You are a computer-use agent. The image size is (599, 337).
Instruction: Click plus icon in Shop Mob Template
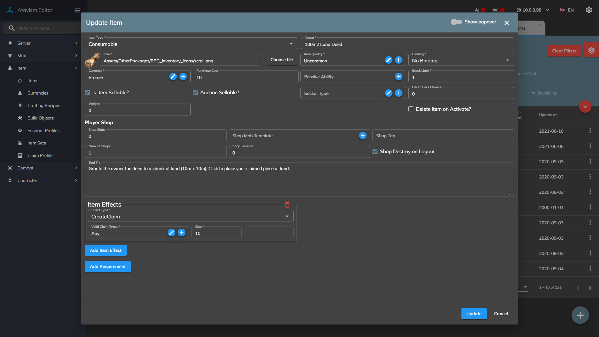pos(363,135)
